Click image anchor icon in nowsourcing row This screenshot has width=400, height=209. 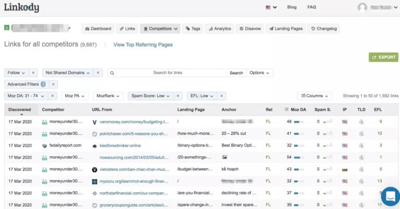pos(225,157)
